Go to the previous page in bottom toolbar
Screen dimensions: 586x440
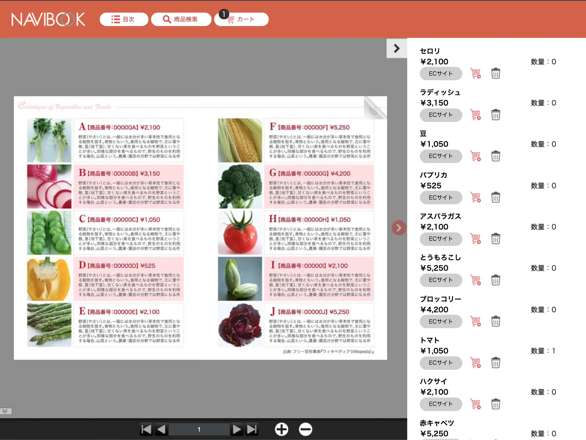pos(161,429)
